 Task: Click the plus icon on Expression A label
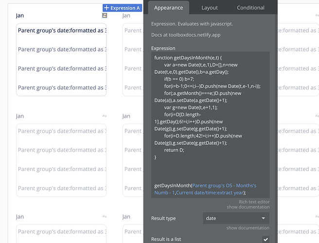click(x=106, y=8)
